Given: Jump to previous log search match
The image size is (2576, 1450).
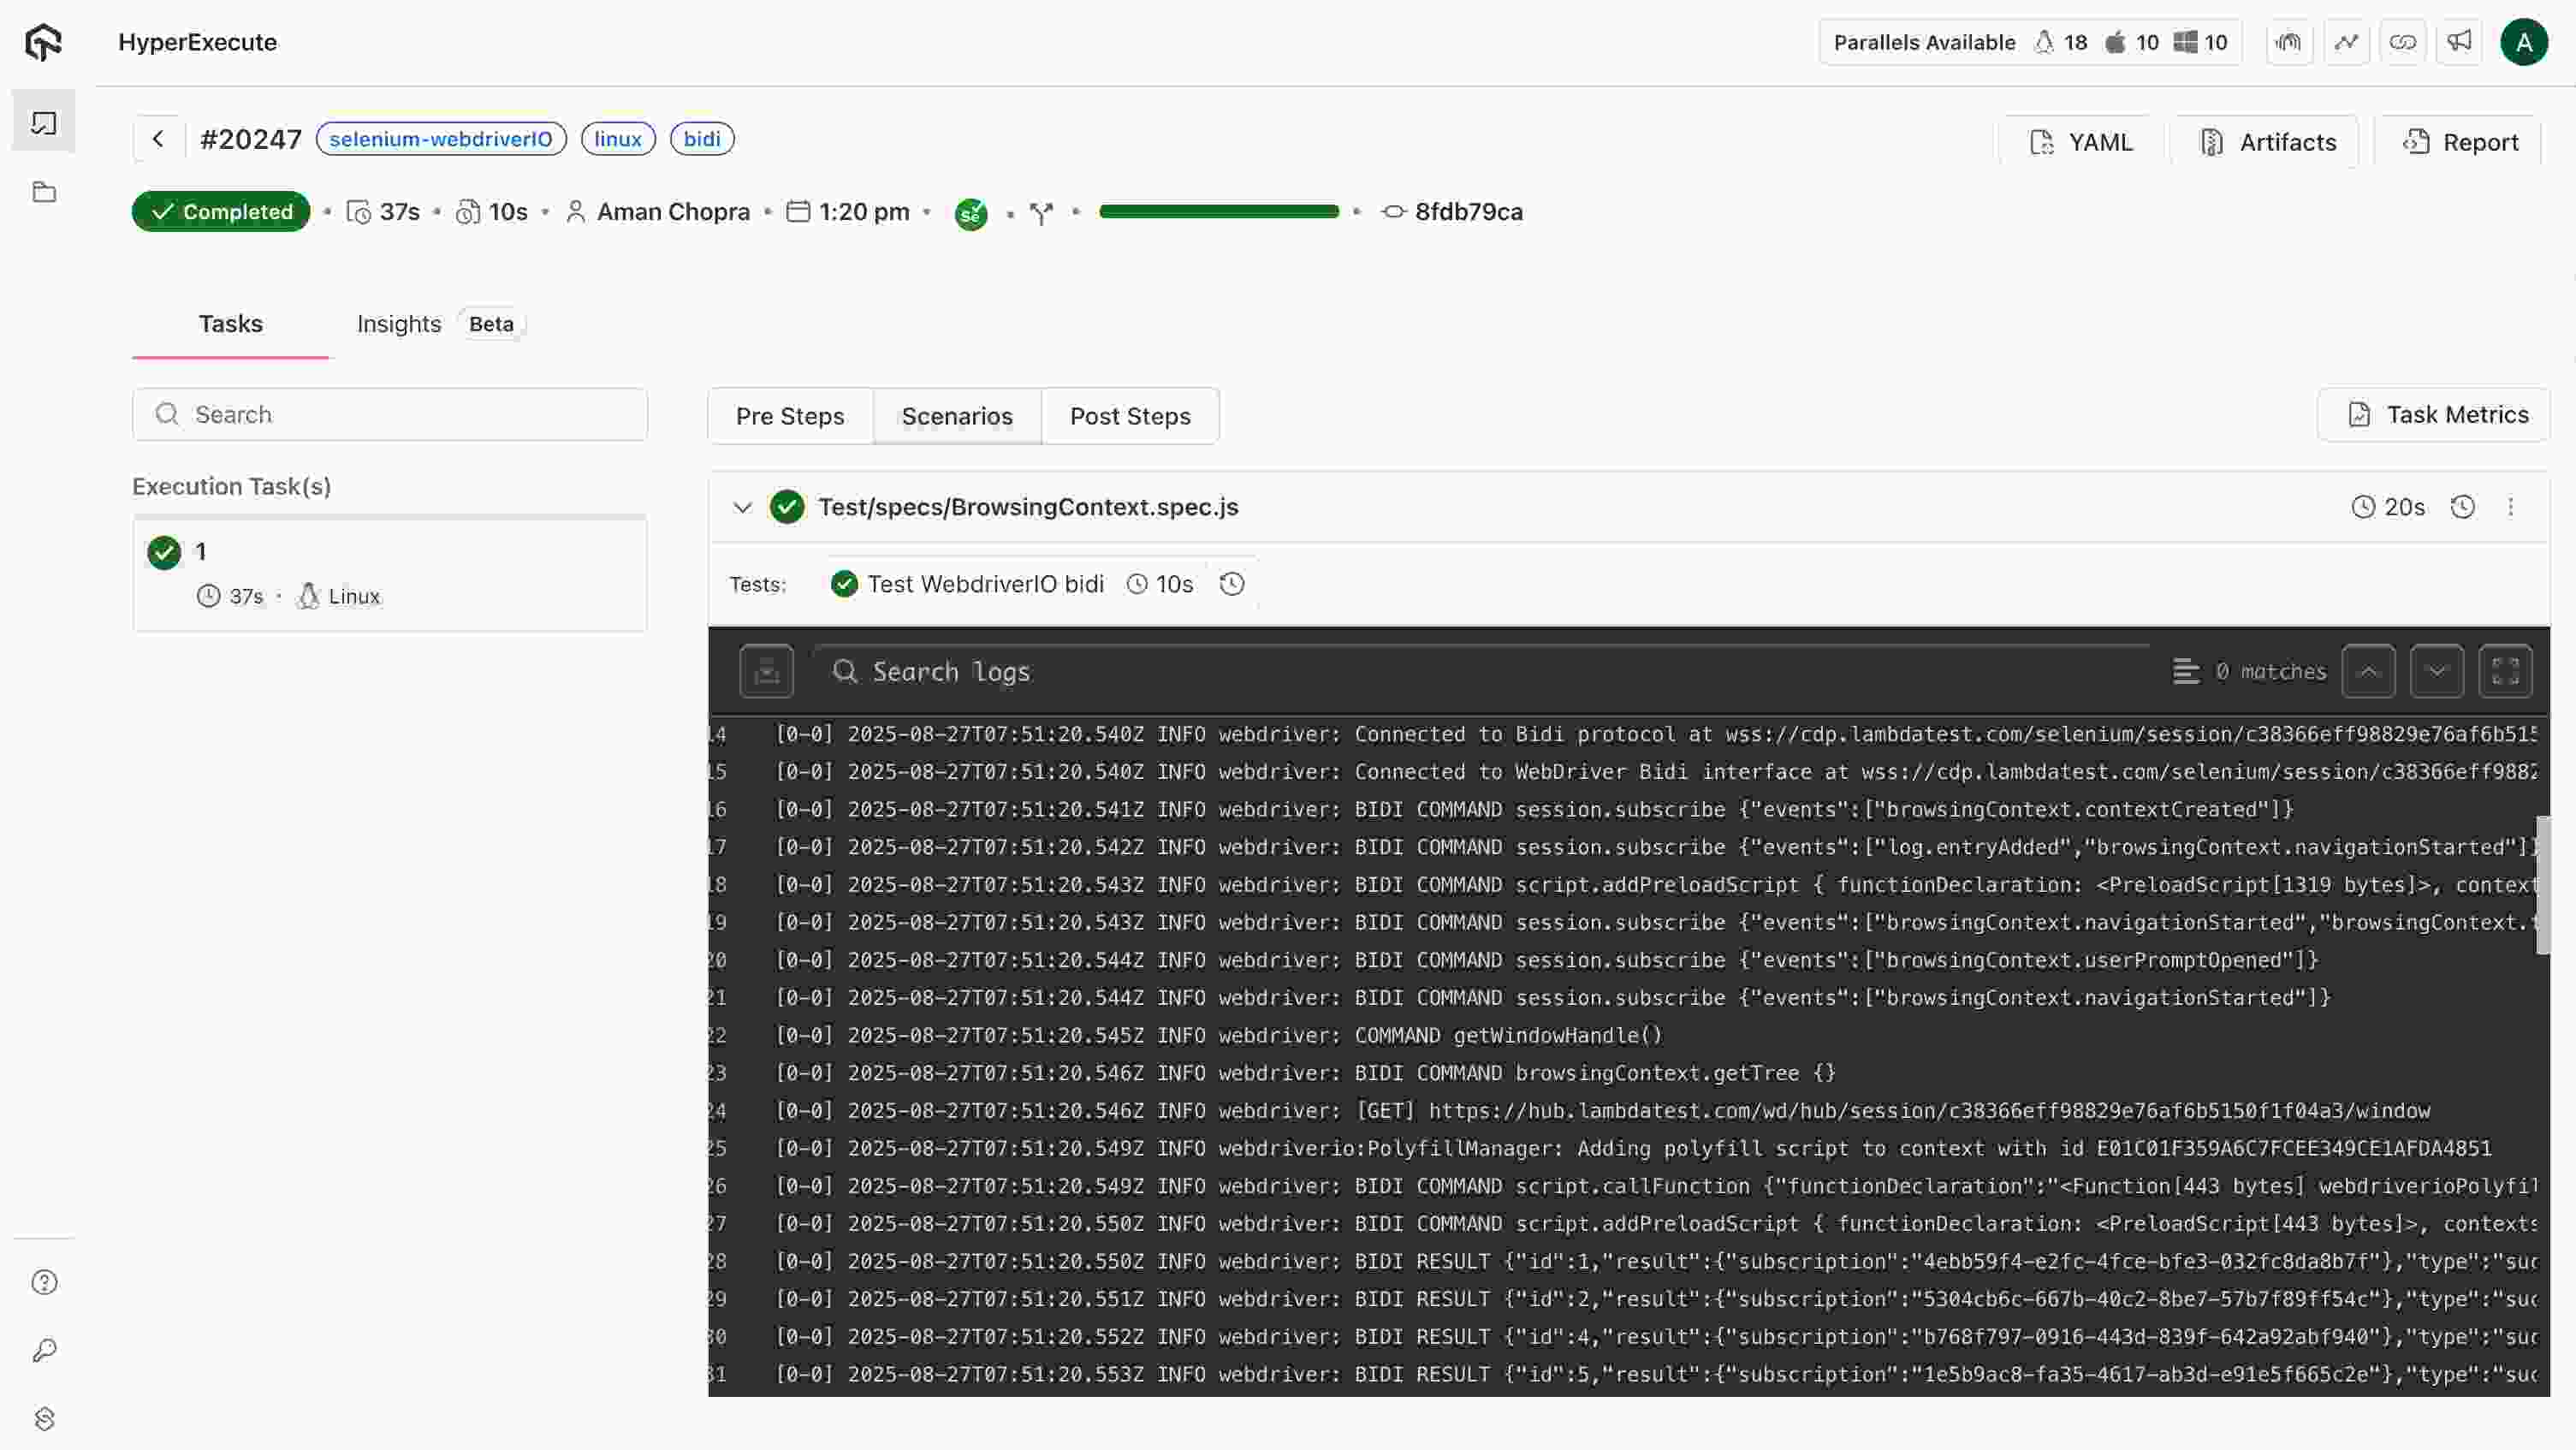Looking at the screenshot, I should (x=2368, y=671).
